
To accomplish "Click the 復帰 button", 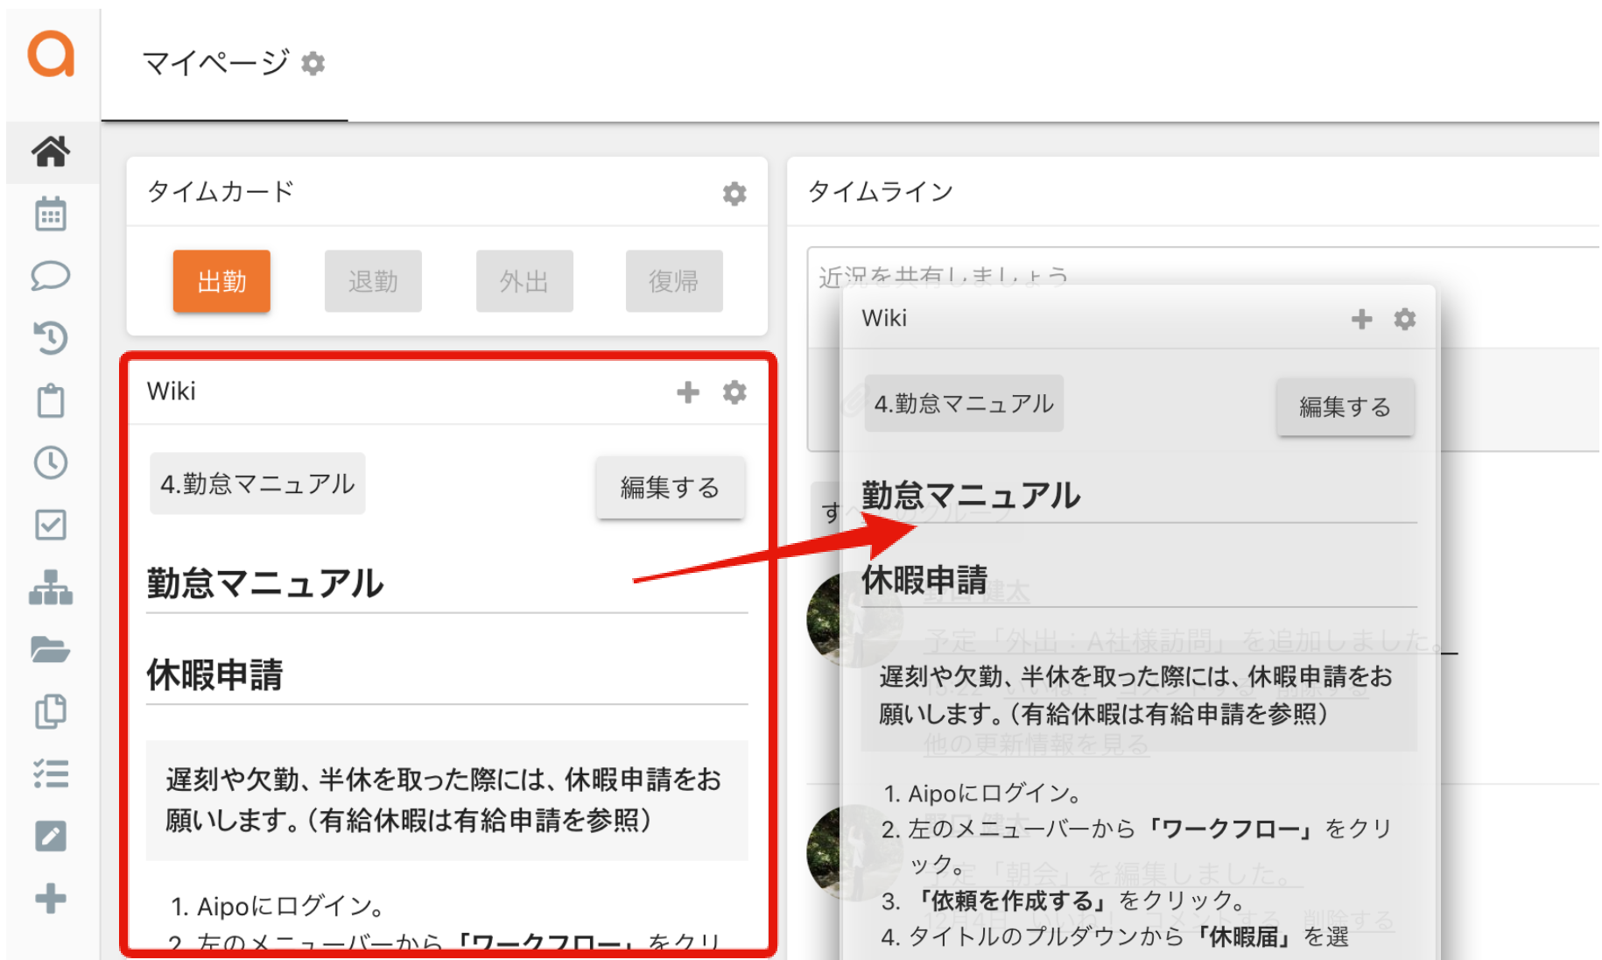I will pyautogui.click(x=674, y=281).
